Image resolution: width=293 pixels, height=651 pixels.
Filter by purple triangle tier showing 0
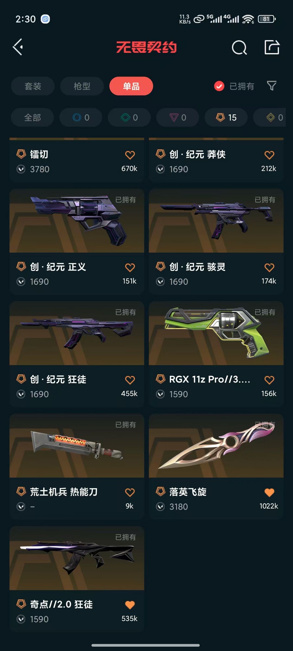point(177,117)
